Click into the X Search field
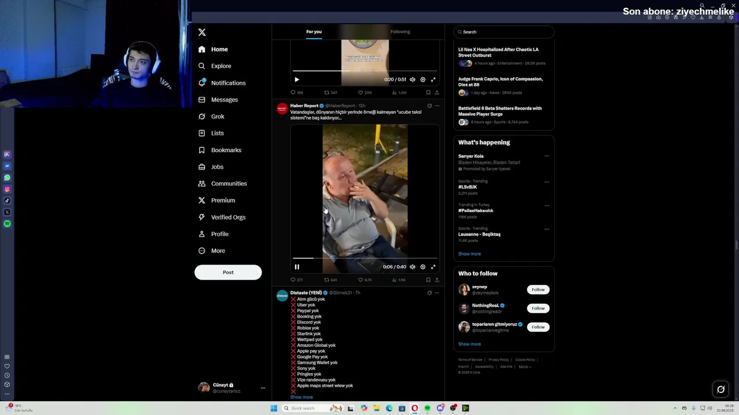This screenshot has height=415, width=739. tap(503, 32)
